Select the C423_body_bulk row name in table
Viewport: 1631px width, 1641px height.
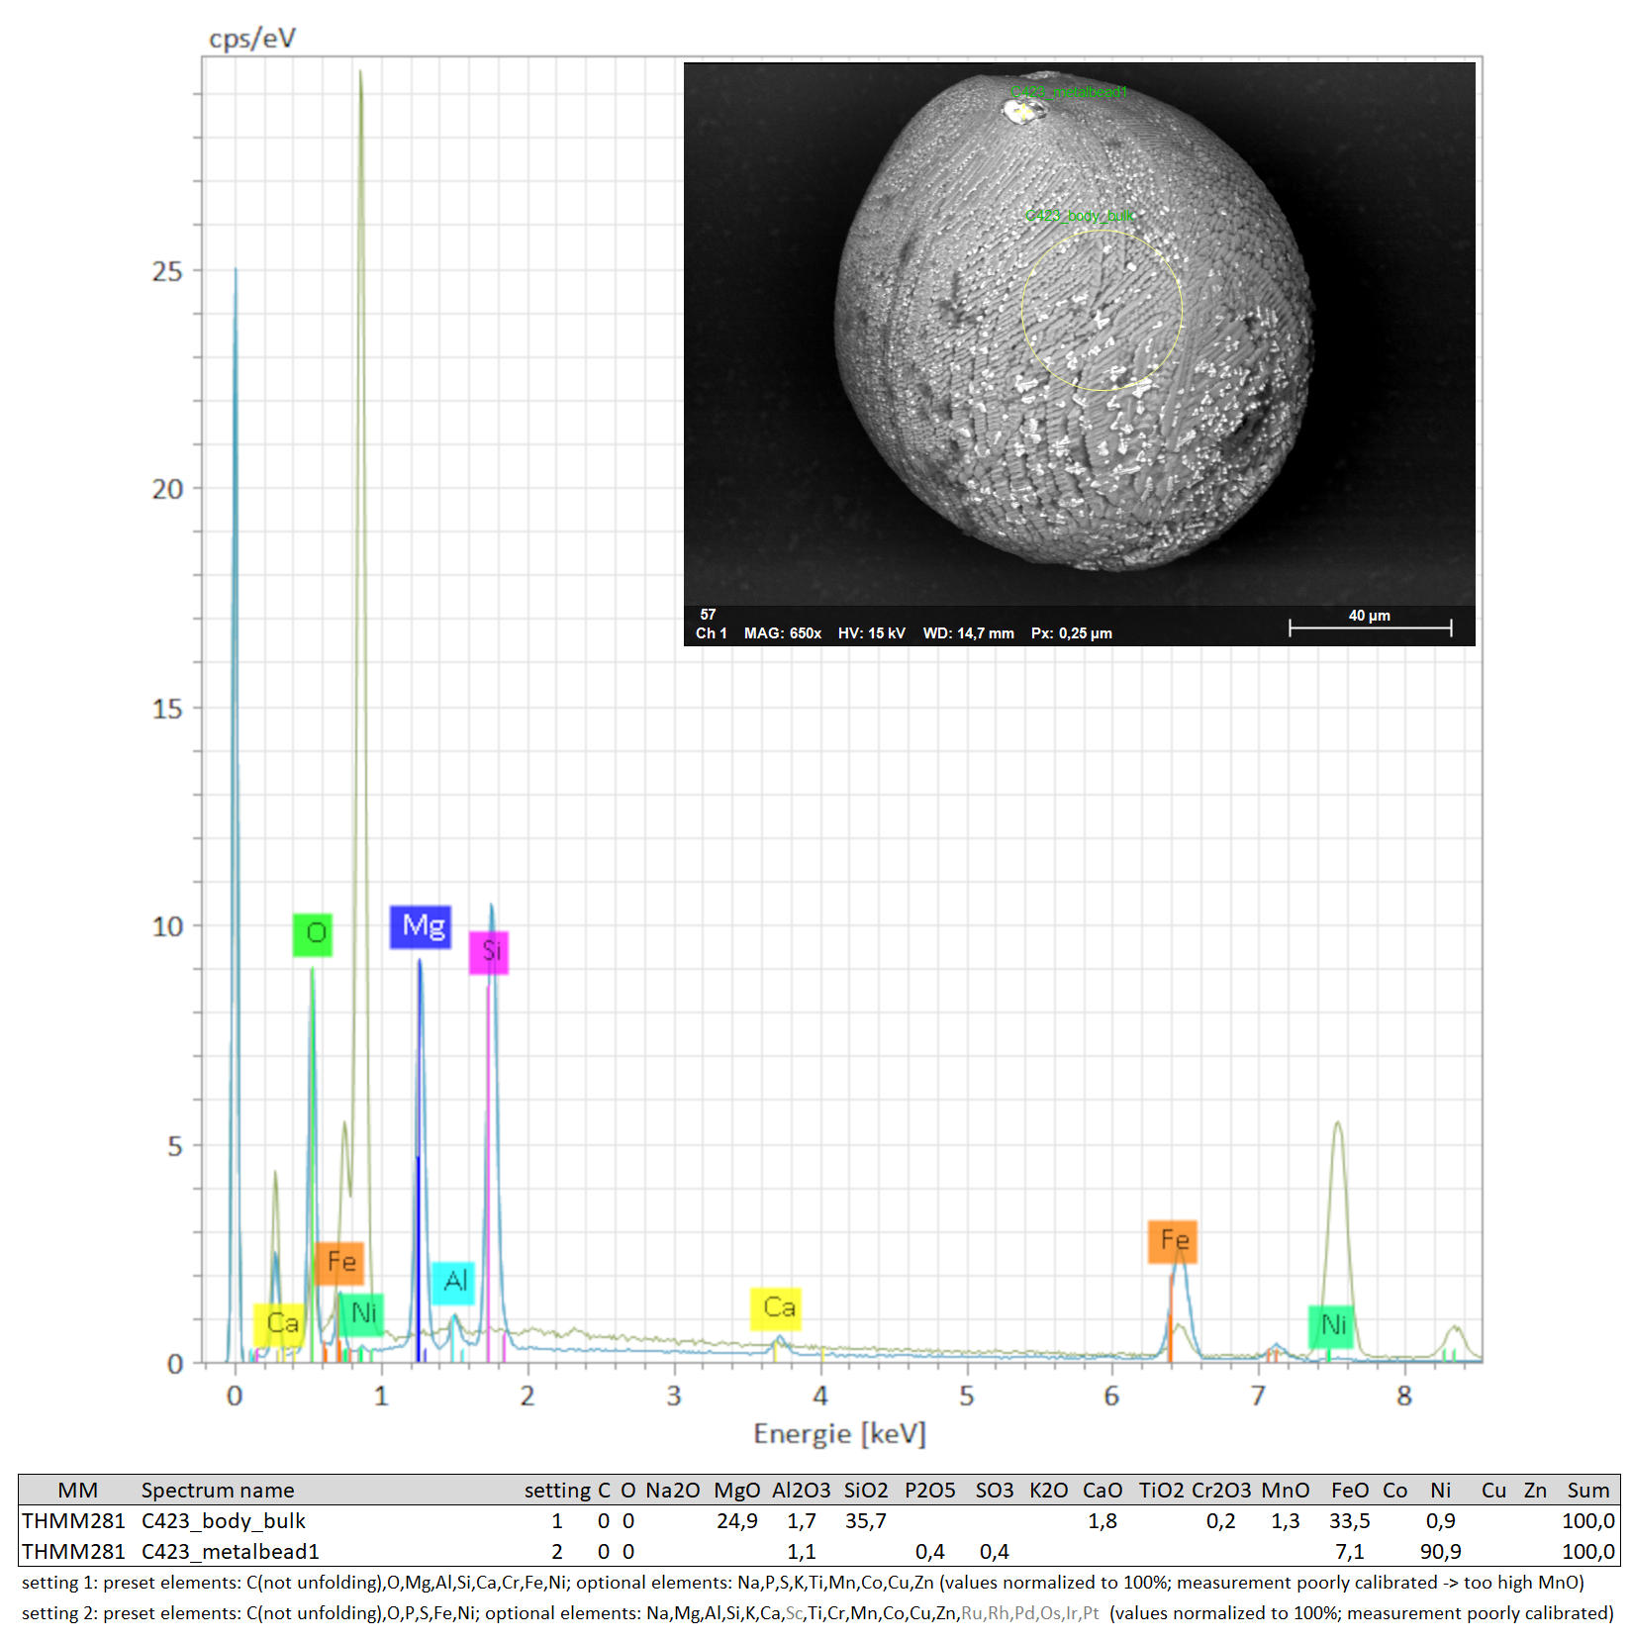point(223,1520)
